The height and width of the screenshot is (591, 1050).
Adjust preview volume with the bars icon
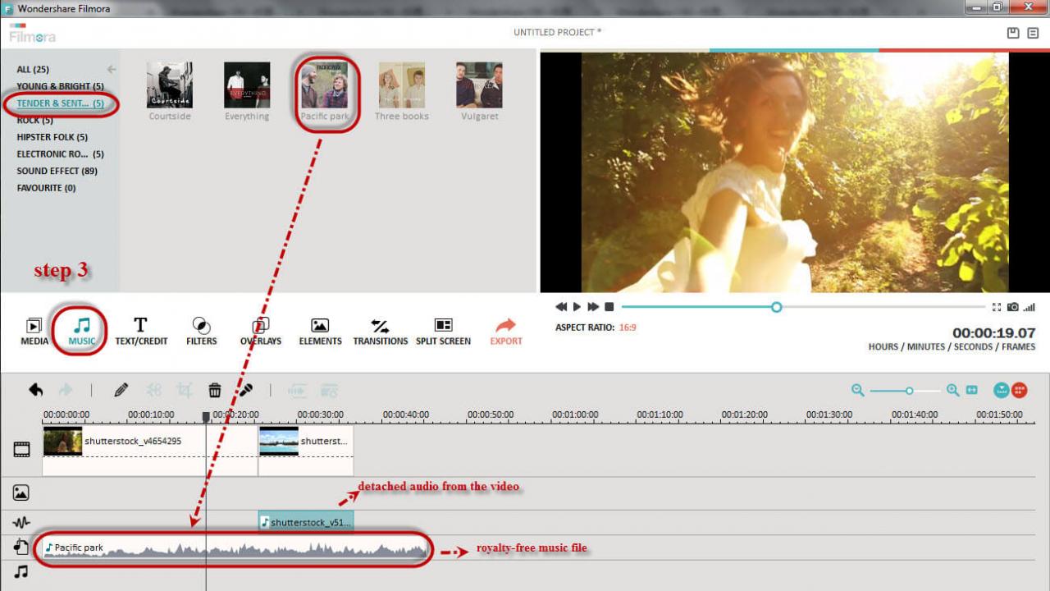tap(1029, 307)
